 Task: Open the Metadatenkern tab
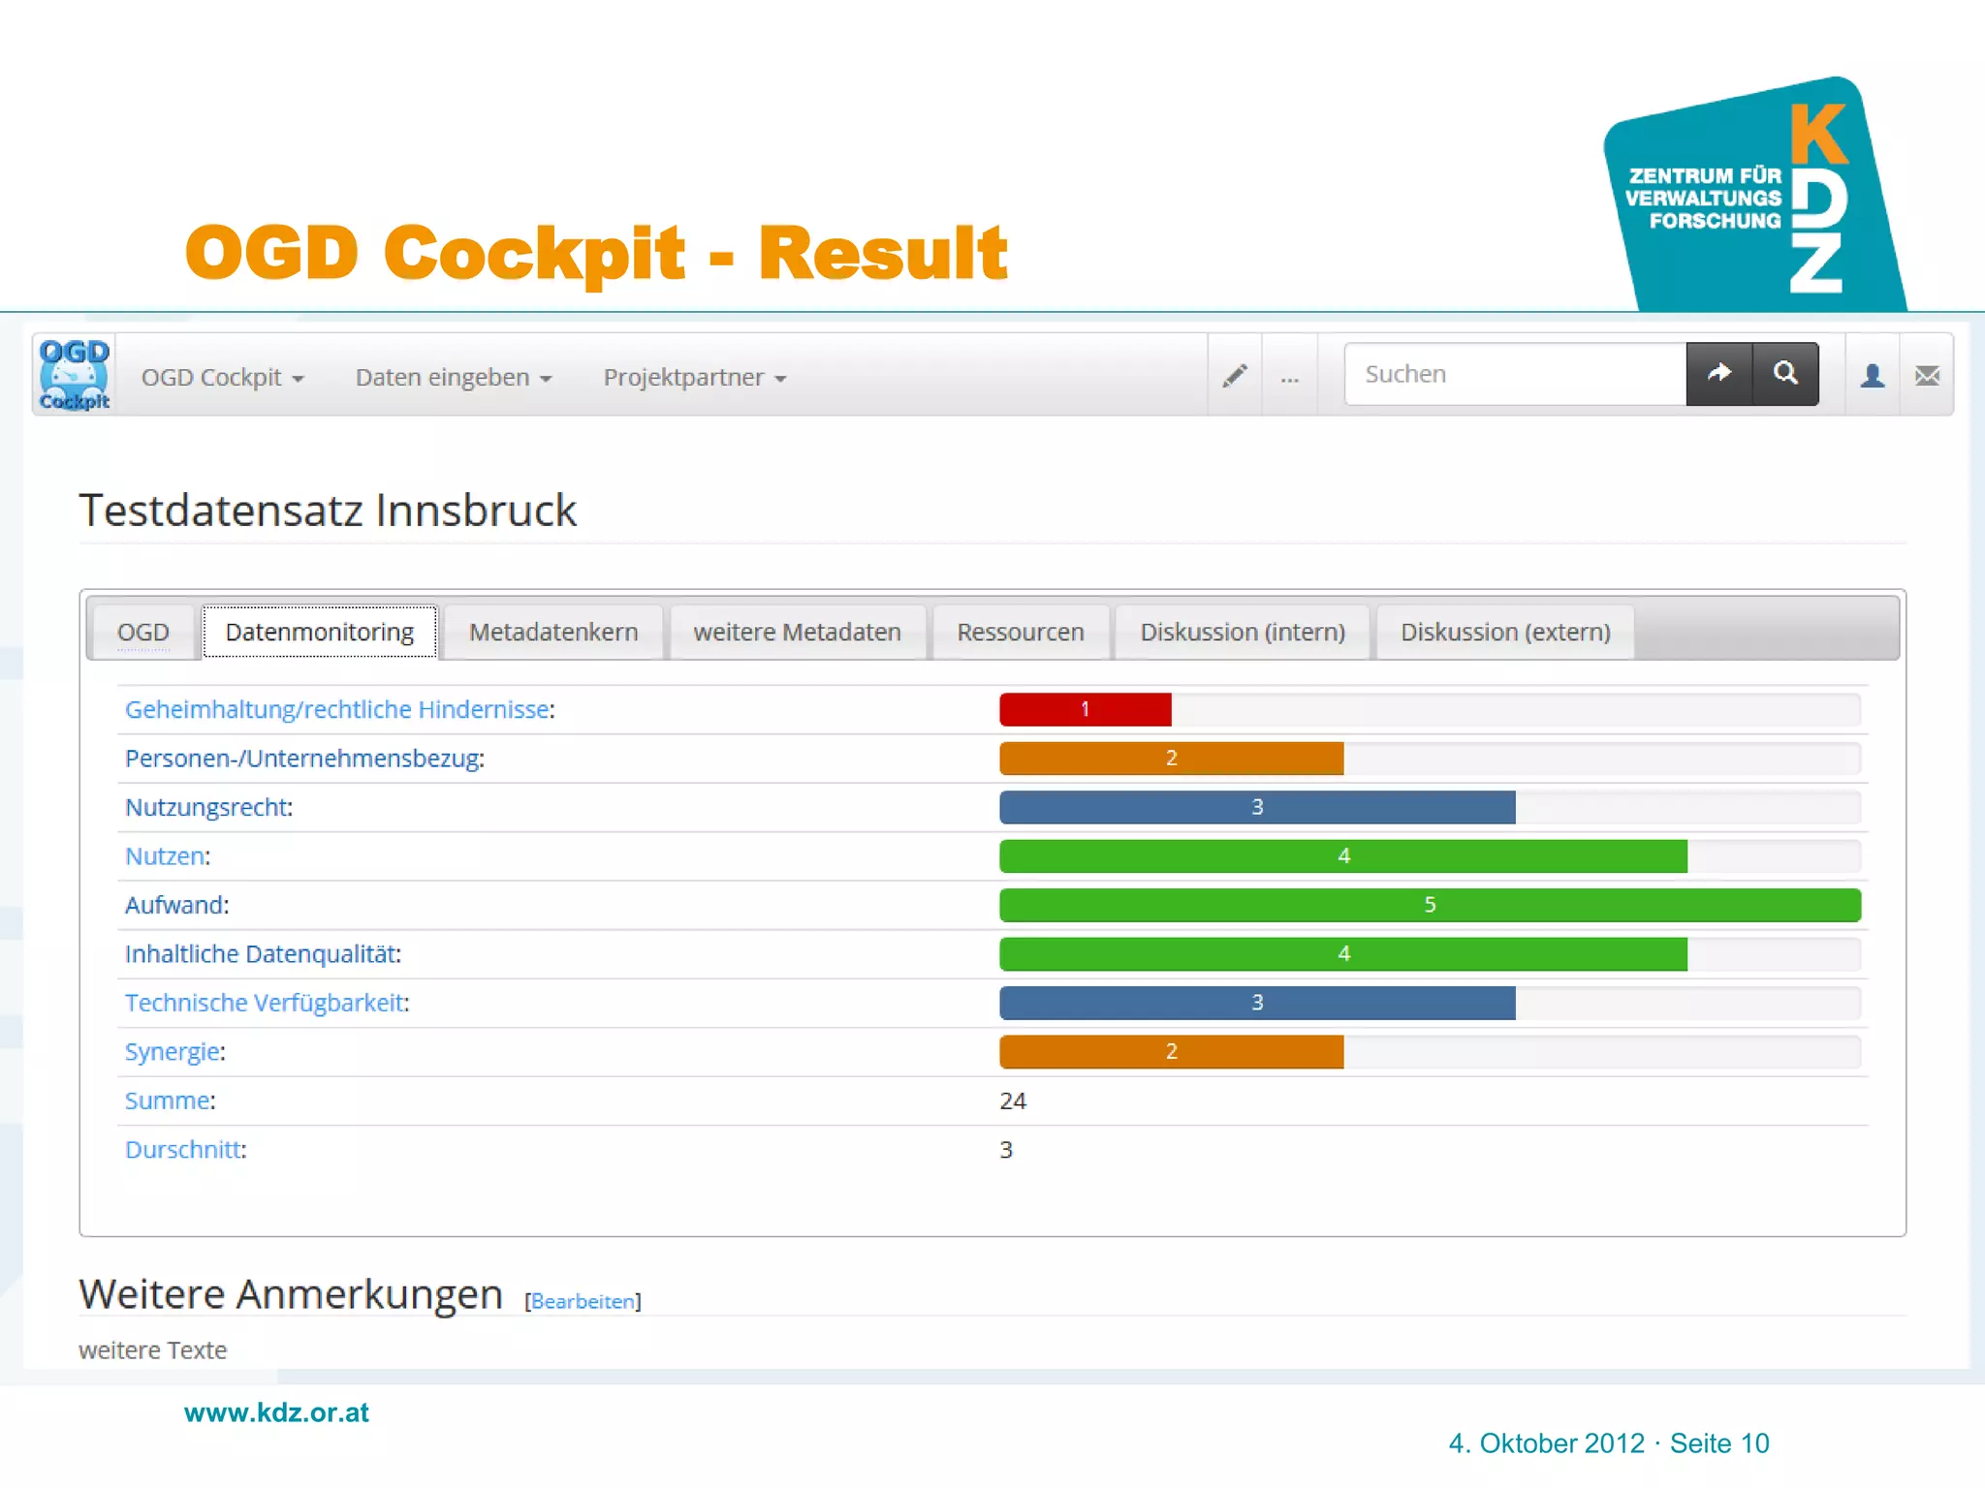coord(553,632)
